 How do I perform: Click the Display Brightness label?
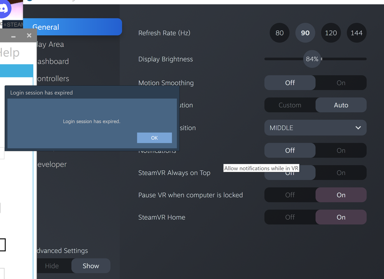point(166,59)
